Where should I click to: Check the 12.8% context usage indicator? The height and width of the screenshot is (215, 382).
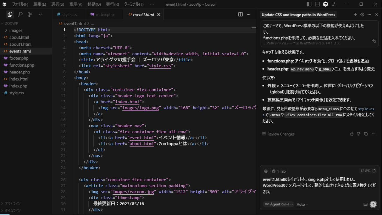tap(368, 171)
